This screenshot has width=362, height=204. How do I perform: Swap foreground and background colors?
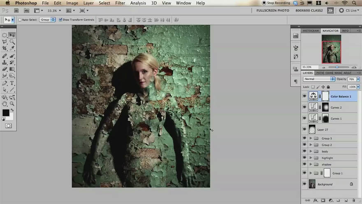tap(12, 110)
